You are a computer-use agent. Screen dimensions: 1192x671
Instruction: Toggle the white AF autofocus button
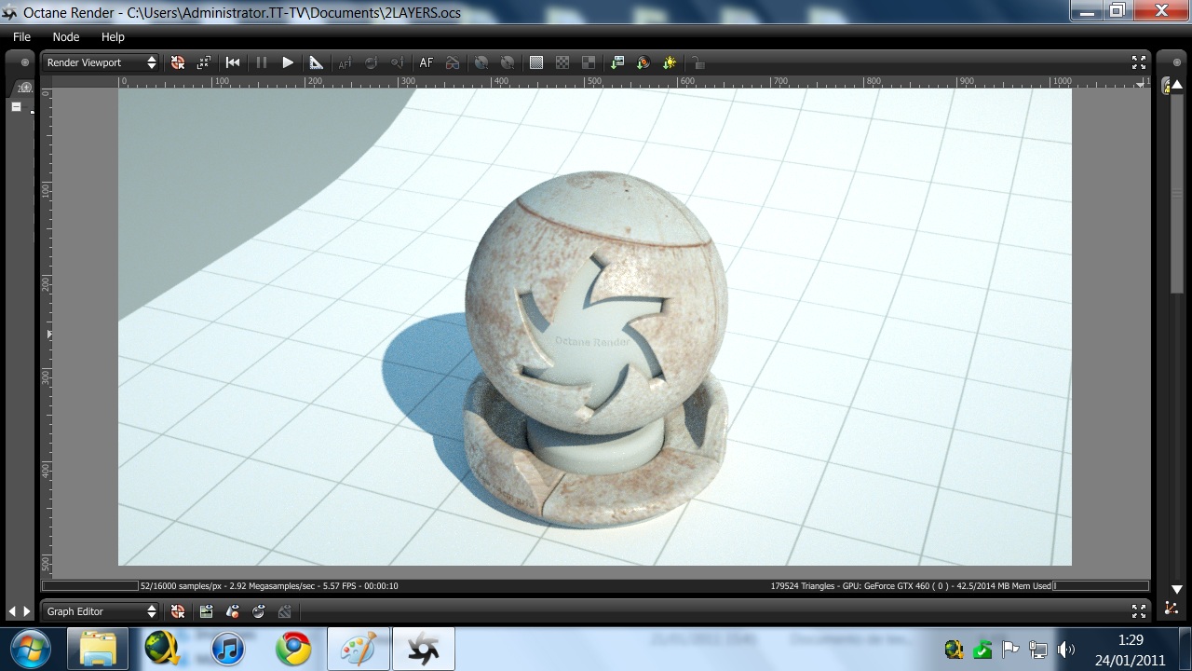click(x=426, y=62)
